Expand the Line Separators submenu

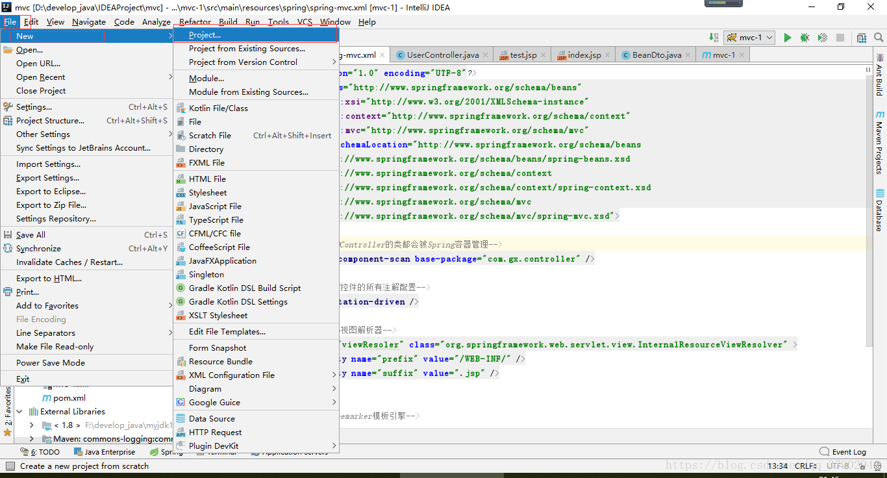(x=87, y=333)
